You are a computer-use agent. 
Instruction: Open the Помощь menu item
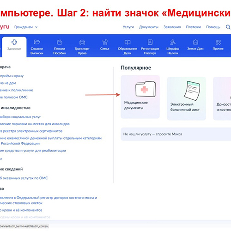coord(213,27)
